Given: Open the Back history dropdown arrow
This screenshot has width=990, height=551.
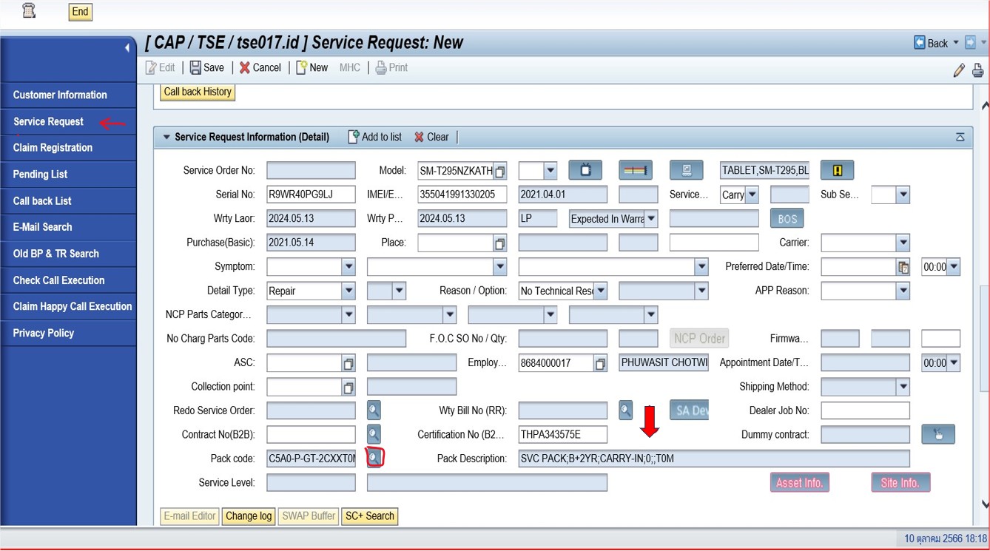Looking at the screenshot, I should tap(955, 43).
